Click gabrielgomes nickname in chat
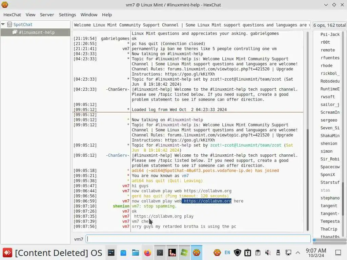The width and height of the screenshot is (347, 260). 115,39
